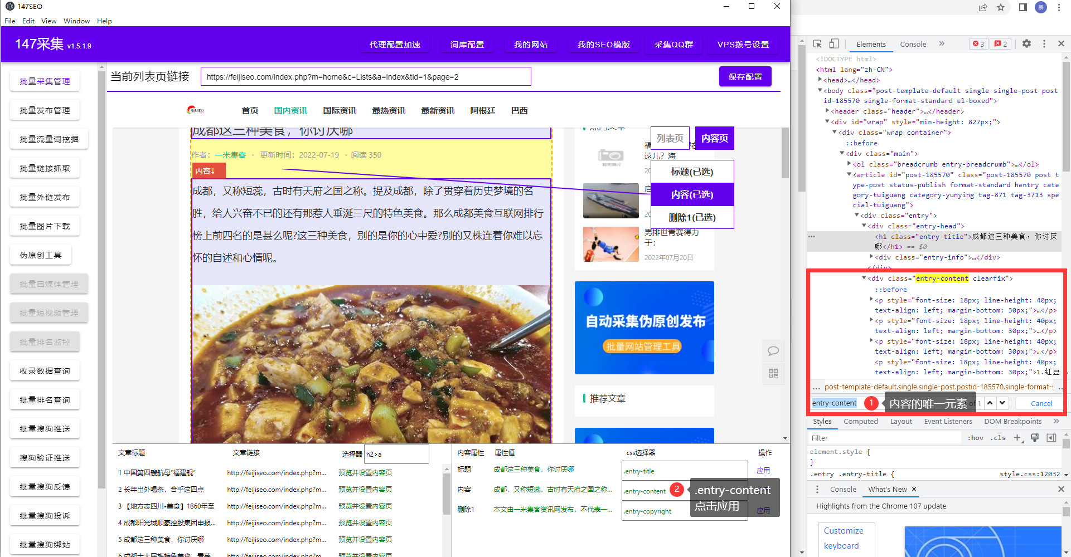Show more DevTools tabs next to Console
The image size is (1071, 557).
coord(942,43)
